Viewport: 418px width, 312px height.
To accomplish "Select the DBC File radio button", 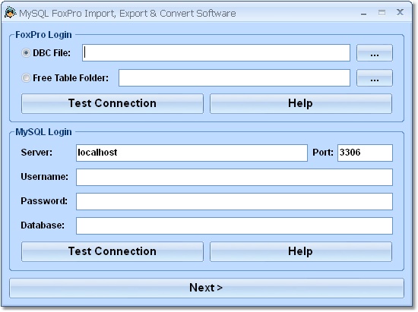I will pos(26,52).
